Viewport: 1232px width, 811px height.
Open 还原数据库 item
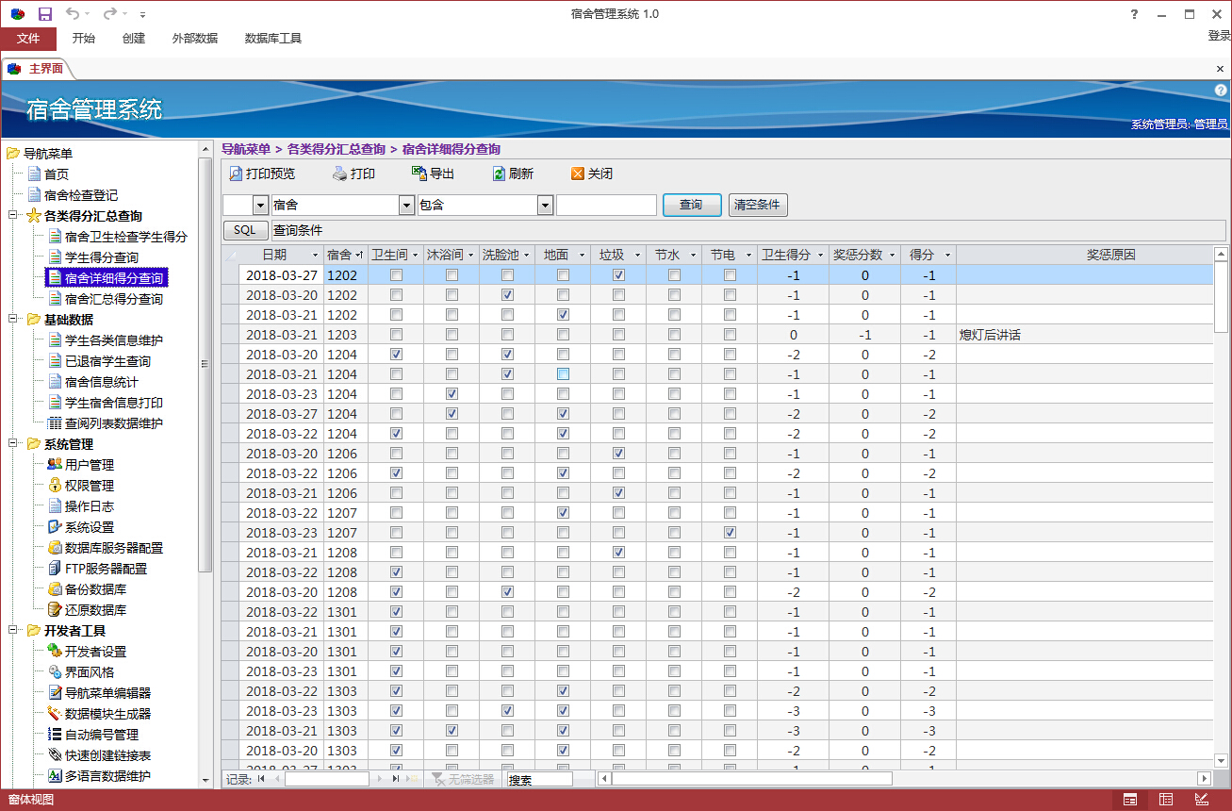(x=95, y=610)
